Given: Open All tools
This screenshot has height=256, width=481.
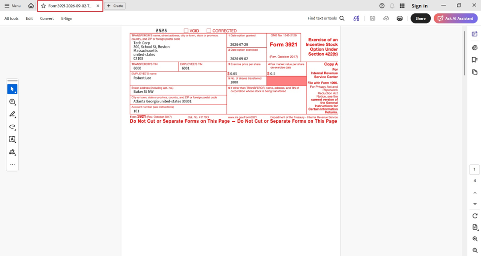Looking at the screenshot, I should (x=11, y=18).
